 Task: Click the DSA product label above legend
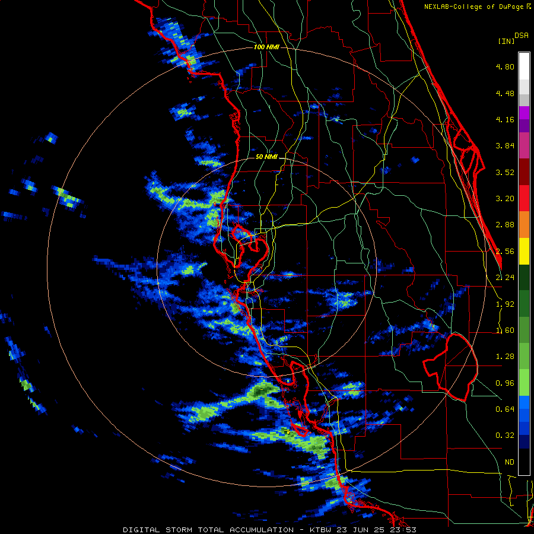coord(522,36)
